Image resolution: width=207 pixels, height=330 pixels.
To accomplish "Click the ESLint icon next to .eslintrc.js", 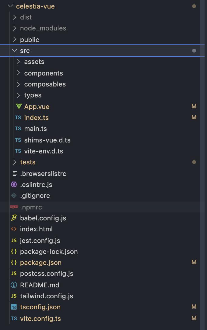I will [x=14, y=184].
